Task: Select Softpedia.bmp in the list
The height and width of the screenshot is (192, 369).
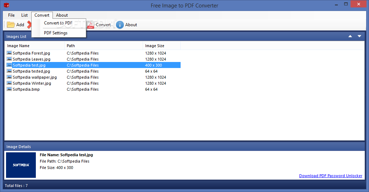Action: pos(26,89)
